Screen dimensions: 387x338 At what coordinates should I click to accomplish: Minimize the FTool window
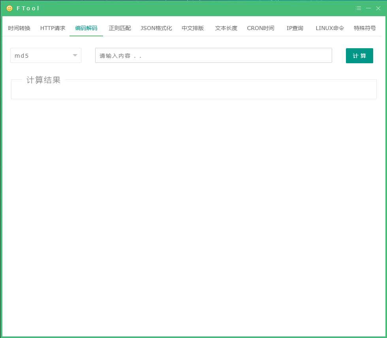click(368, 8)
